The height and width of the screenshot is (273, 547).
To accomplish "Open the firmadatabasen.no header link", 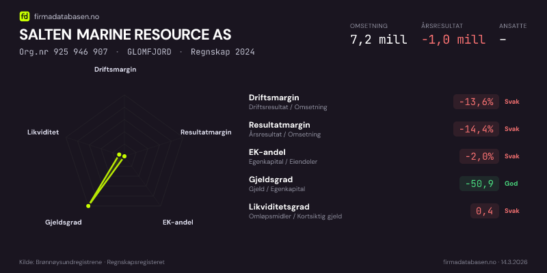I will tap(65, 16).
